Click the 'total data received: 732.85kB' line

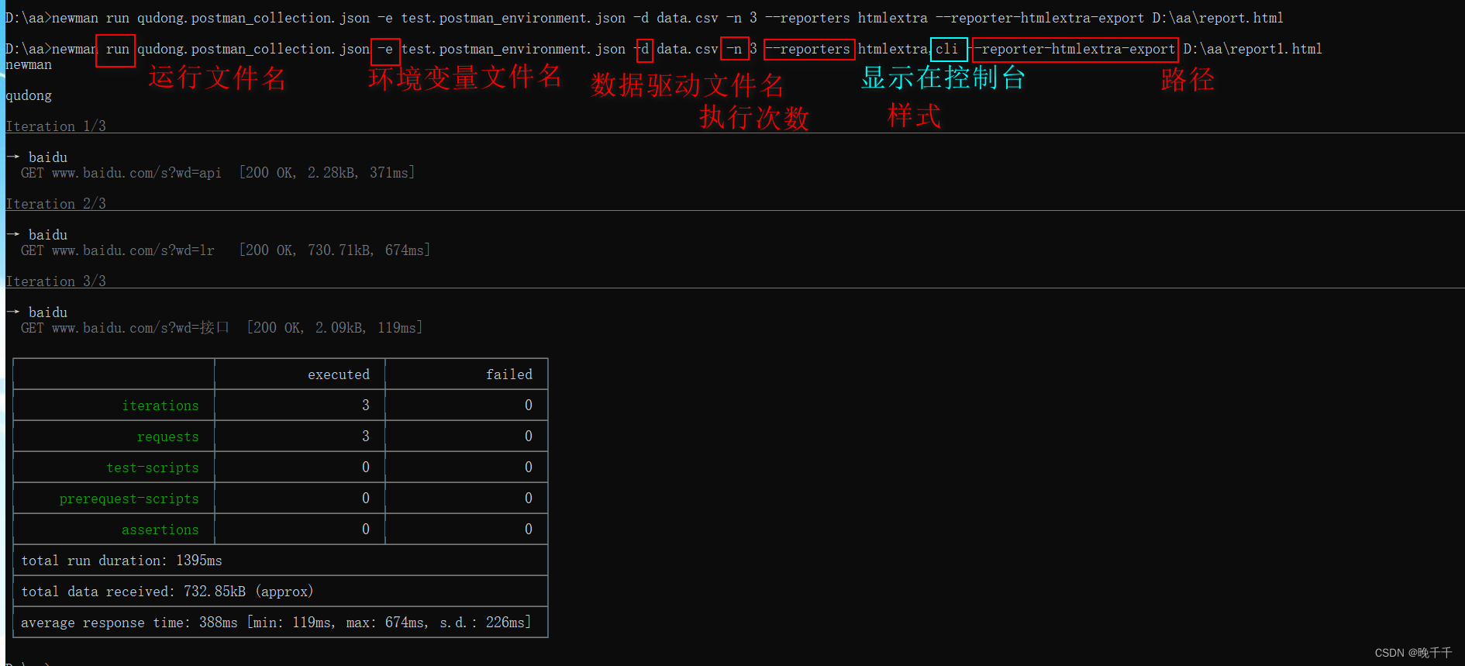[x=167, y=592]
